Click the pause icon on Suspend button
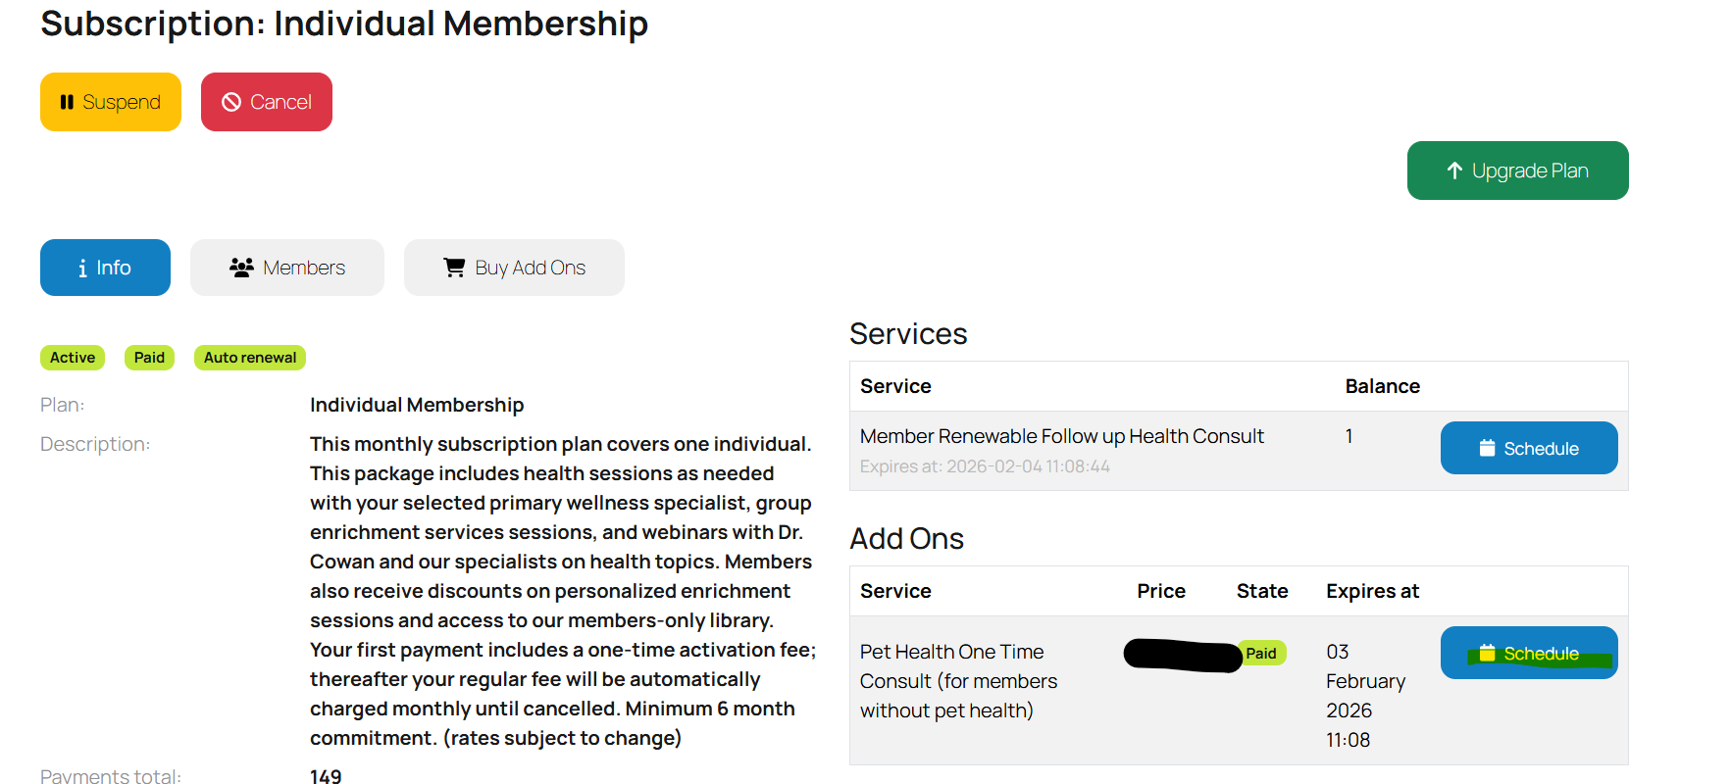The width and height of the screenshot is (1731, 784). click(67, 102)
